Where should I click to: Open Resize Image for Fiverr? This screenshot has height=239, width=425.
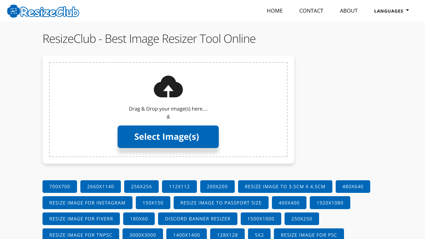[x=81, y=219]
